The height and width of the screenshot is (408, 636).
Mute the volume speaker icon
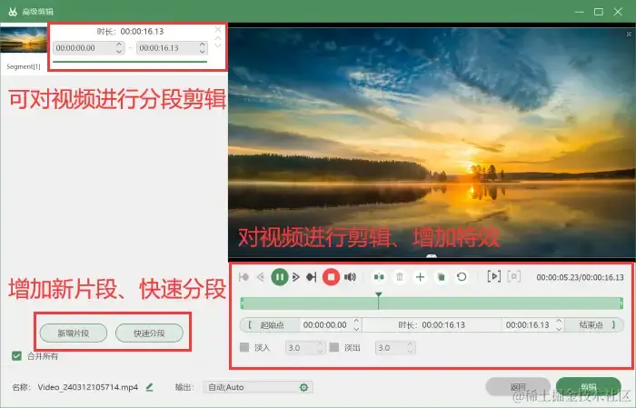pyautogui.click(x=350, y=277)
